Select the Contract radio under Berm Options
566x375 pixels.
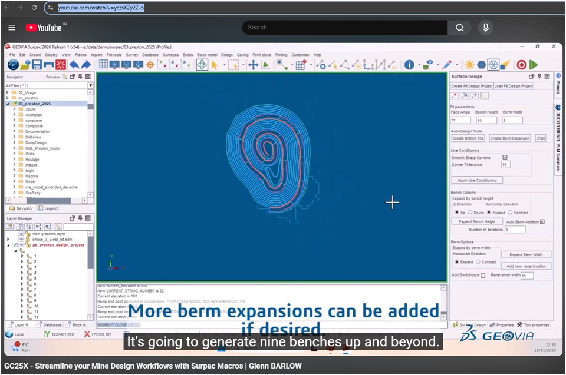(478, 262)
